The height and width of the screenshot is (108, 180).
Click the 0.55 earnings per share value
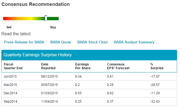(x=78, y=93)
